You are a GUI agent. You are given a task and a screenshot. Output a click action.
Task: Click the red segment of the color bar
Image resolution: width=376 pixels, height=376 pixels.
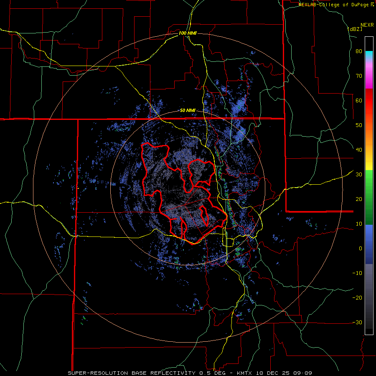pos(369,98)
